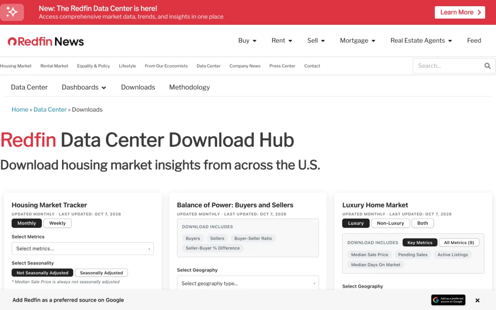Click the Active Listings tag
The height and width of the screenshot is (310, 496).
453,255
